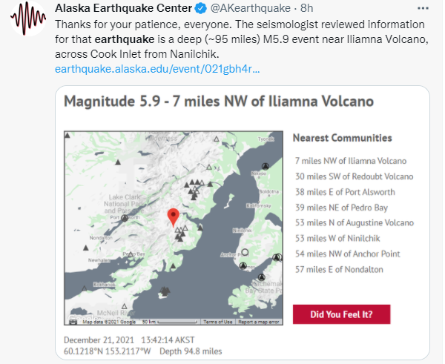Click Report a map error link

[259, 322]
